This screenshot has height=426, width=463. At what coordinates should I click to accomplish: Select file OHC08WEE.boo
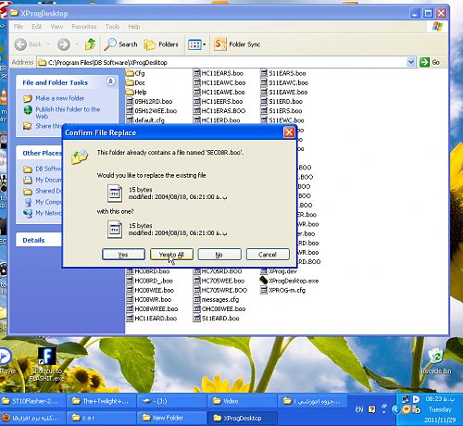point(219,309)
